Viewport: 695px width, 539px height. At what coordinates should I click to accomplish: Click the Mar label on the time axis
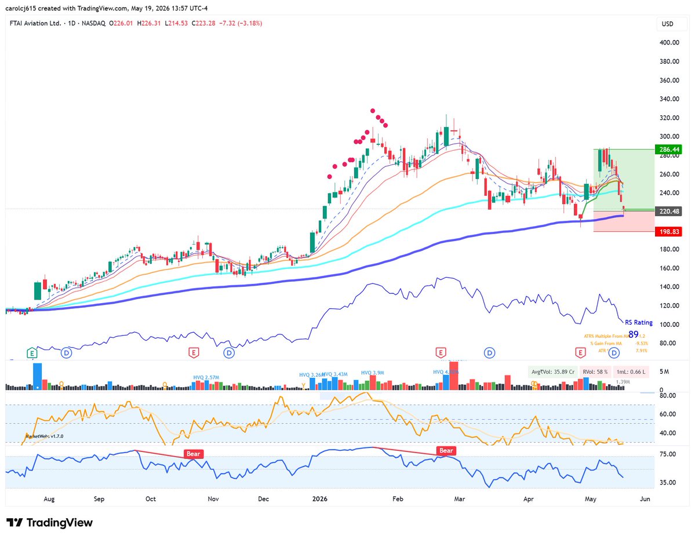[x=460, y=499]
